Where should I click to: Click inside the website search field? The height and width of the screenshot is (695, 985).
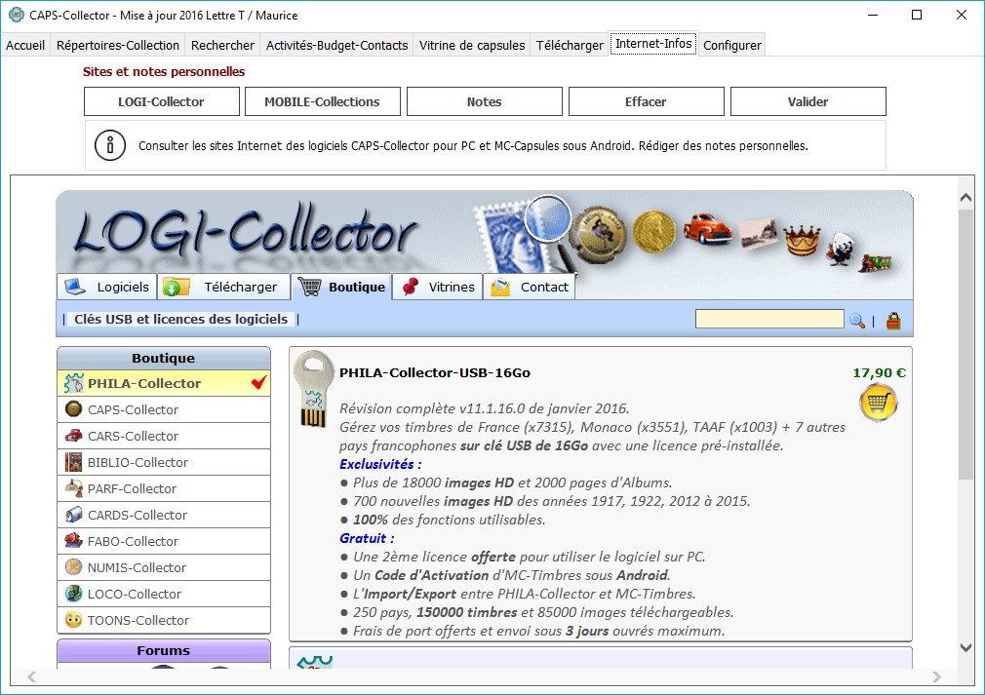point(769,319)
